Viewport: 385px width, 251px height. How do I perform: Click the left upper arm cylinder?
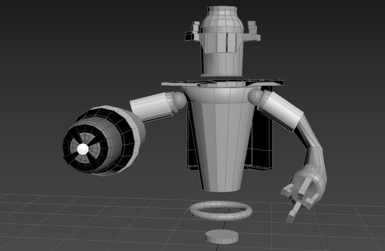(x=151, y=107)
